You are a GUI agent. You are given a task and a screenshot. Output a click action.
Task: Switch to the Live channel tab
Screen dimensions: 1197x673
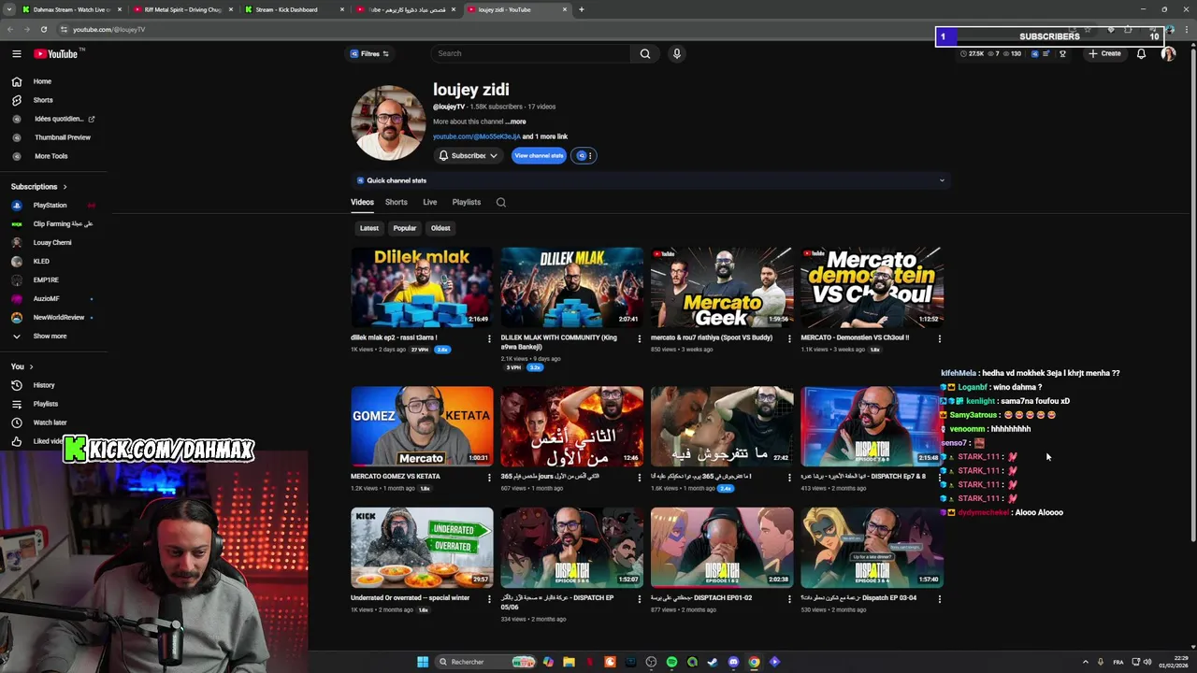pyautogui.click(x=430, y=202)
